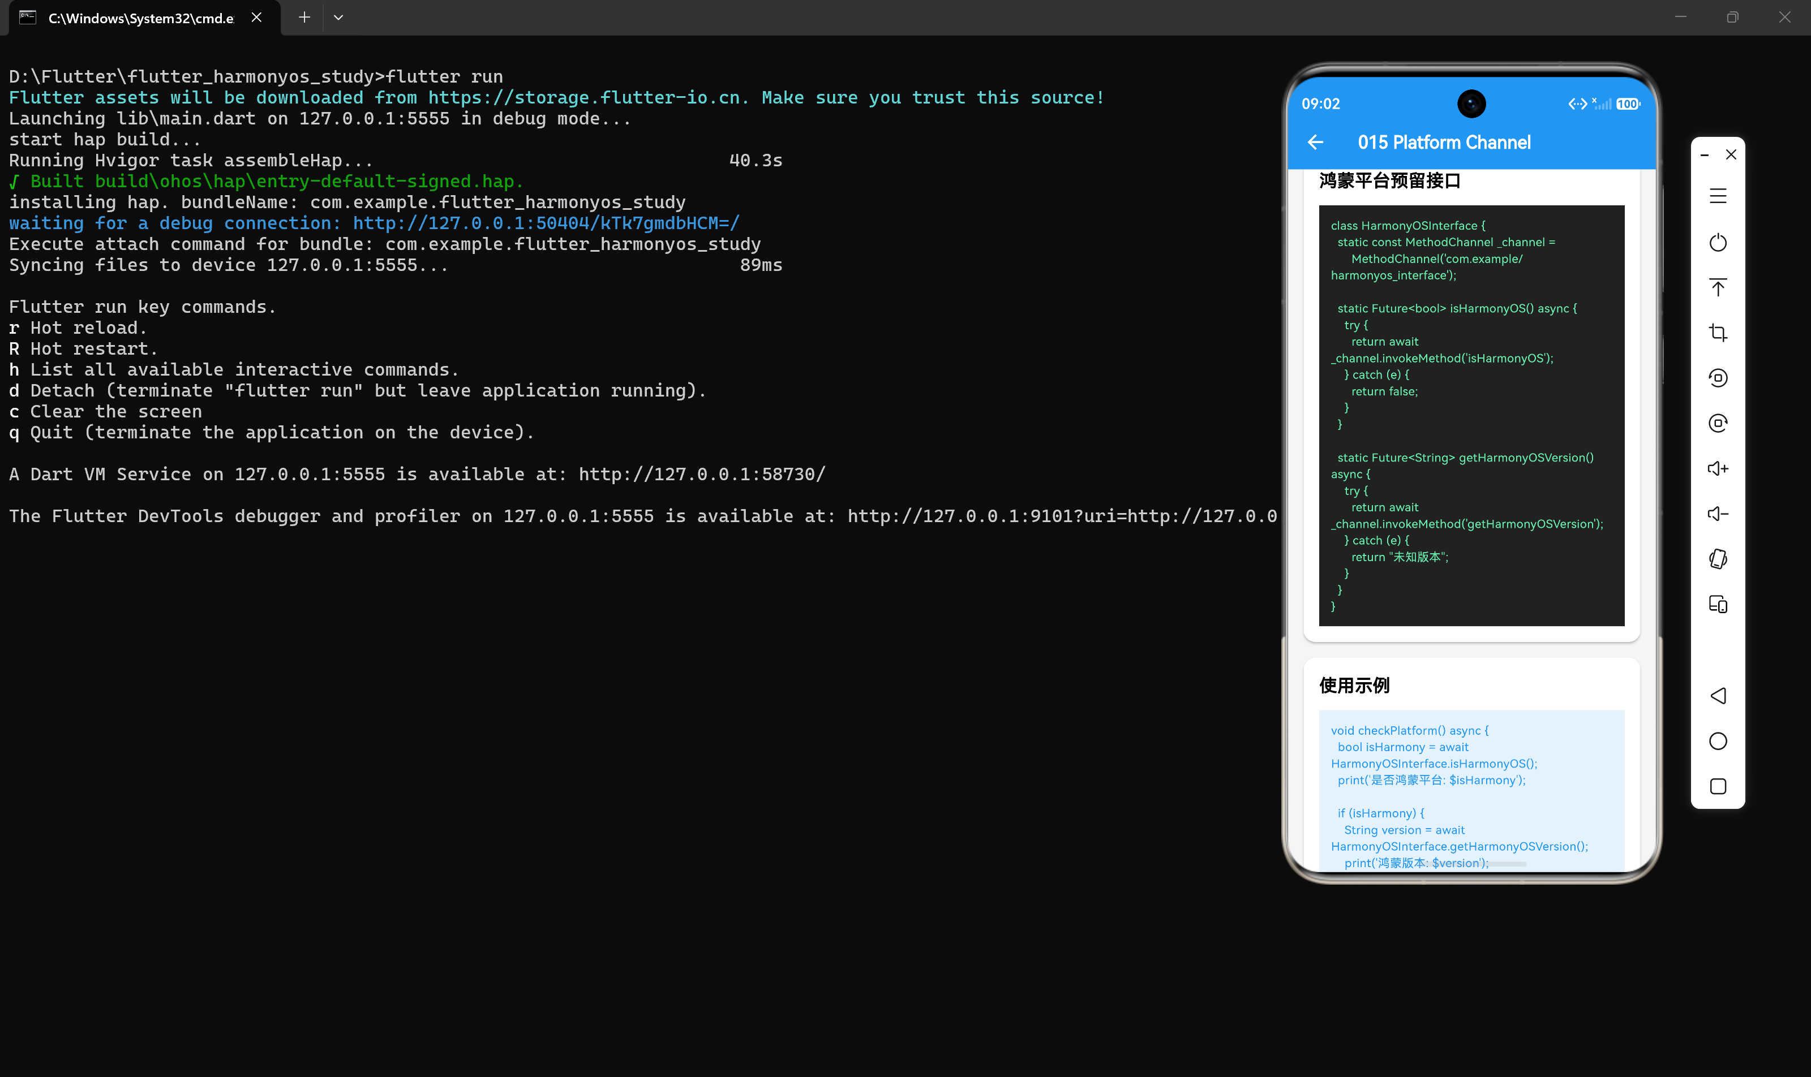The image size is (1811, 1077).
Task: Click 'class HarmonyOSInterface {' code line
Action: (1407, 226)
